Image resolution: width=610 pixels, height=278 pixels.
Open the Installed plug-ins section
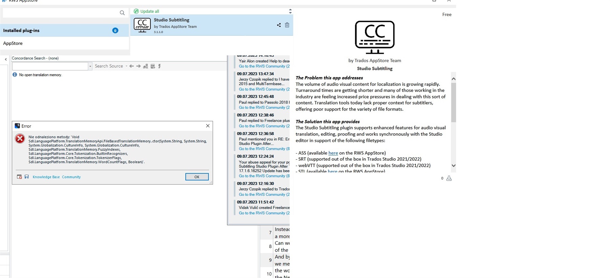point(64,30)
